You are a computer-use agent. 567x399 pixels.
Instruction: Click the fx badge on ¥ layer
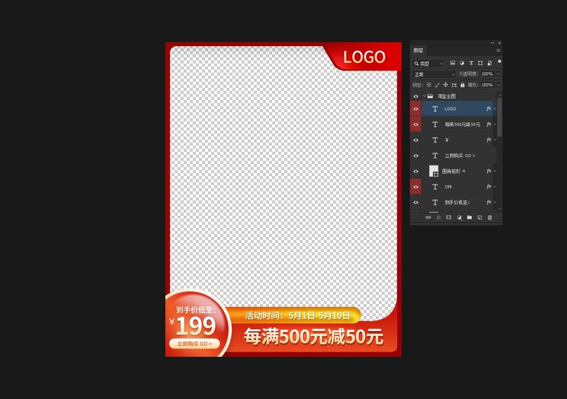pyautogui.click(x=489, y=140)
